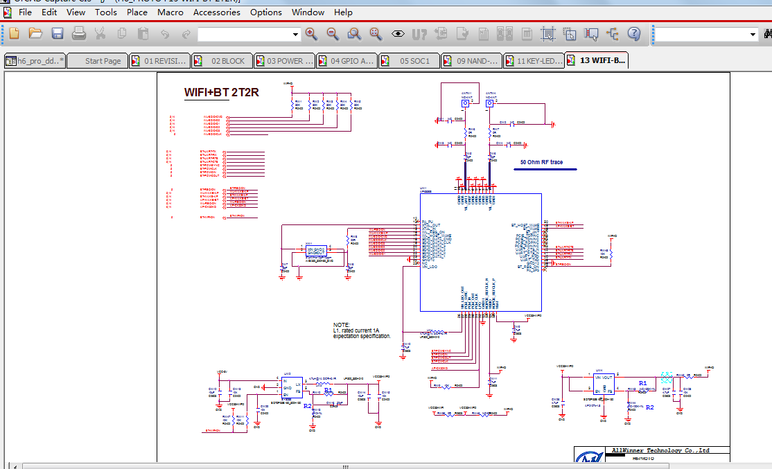
Task: Expand the search text dropdown arrow
Action: tap(753, 35)
